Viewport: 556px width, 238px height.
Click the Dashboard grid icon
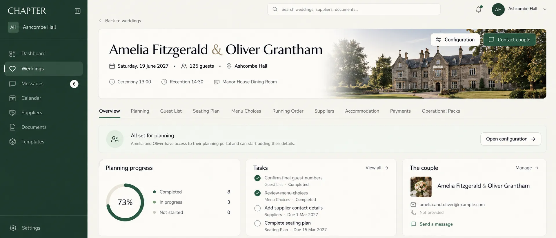12,54
